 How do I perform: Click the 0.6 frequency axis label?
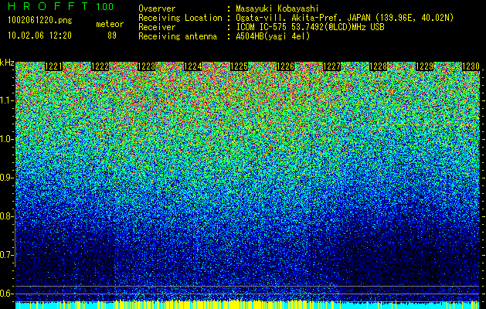tap(5, 294)
